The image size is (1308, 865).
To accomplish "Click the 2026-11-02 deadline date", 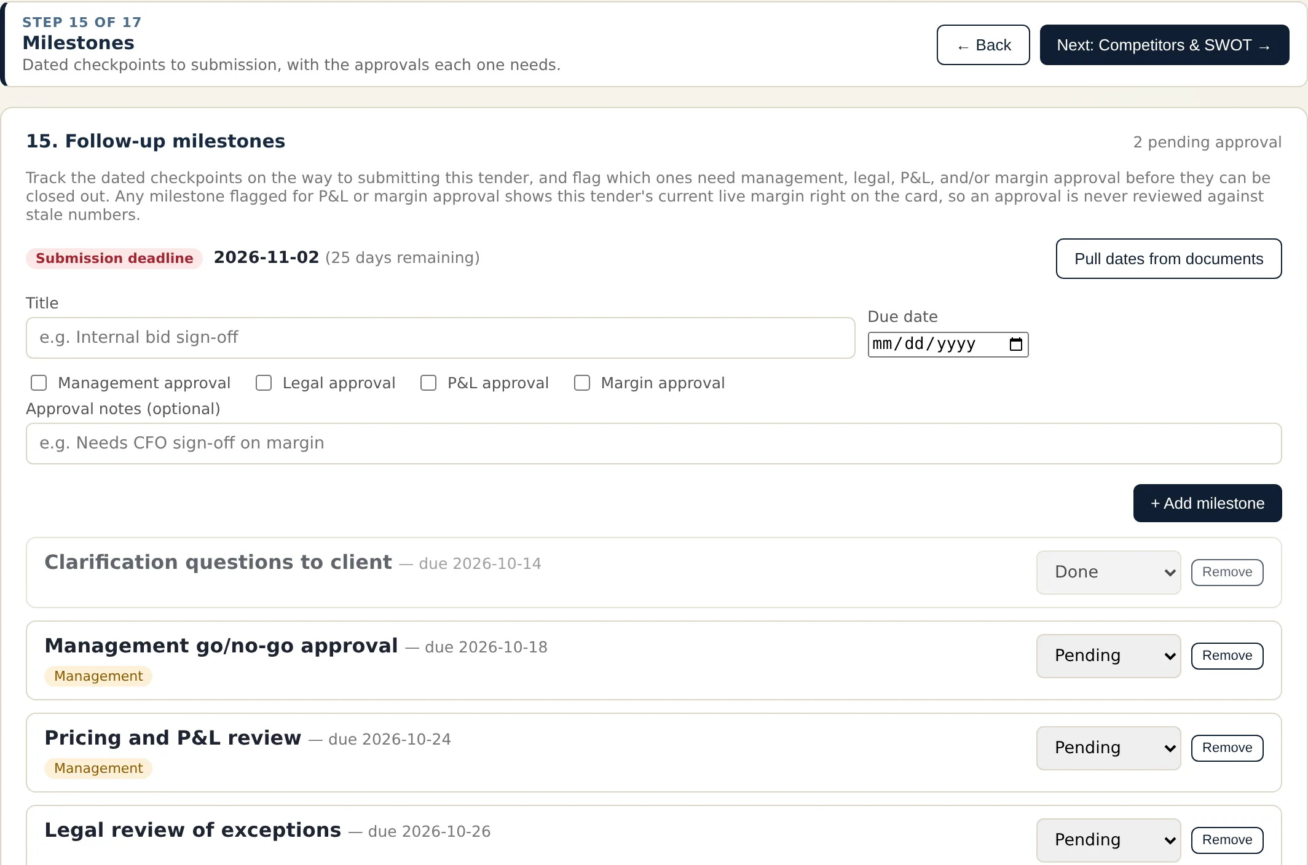I will click(266, 257).
